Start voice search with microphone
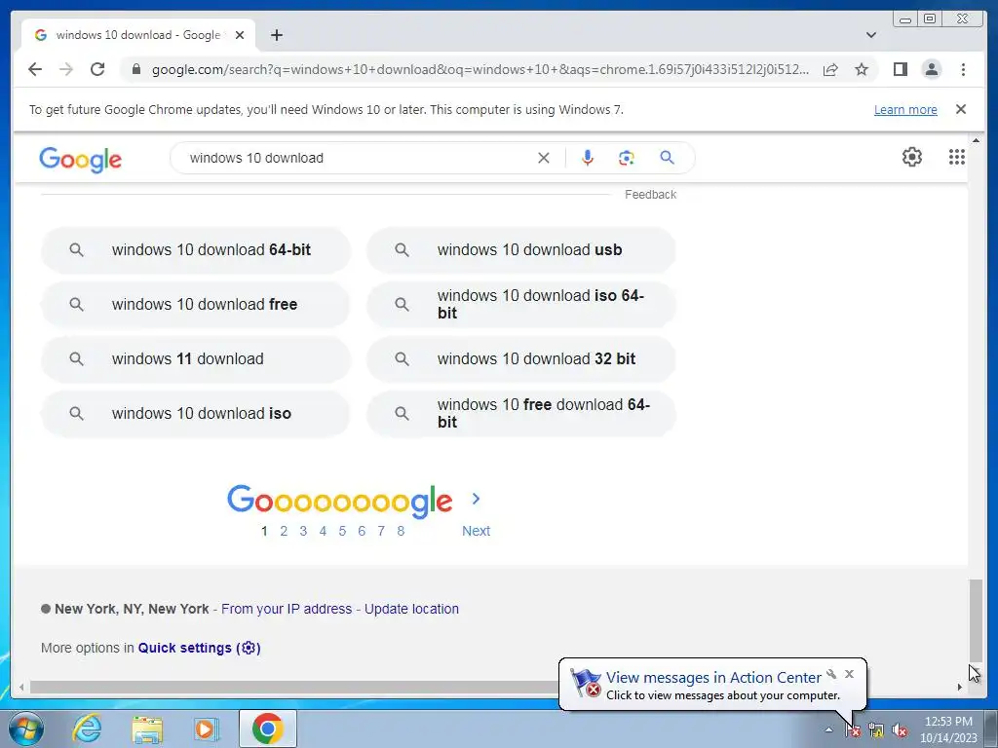Screen dimensions: 998x748 coord(588,158)
